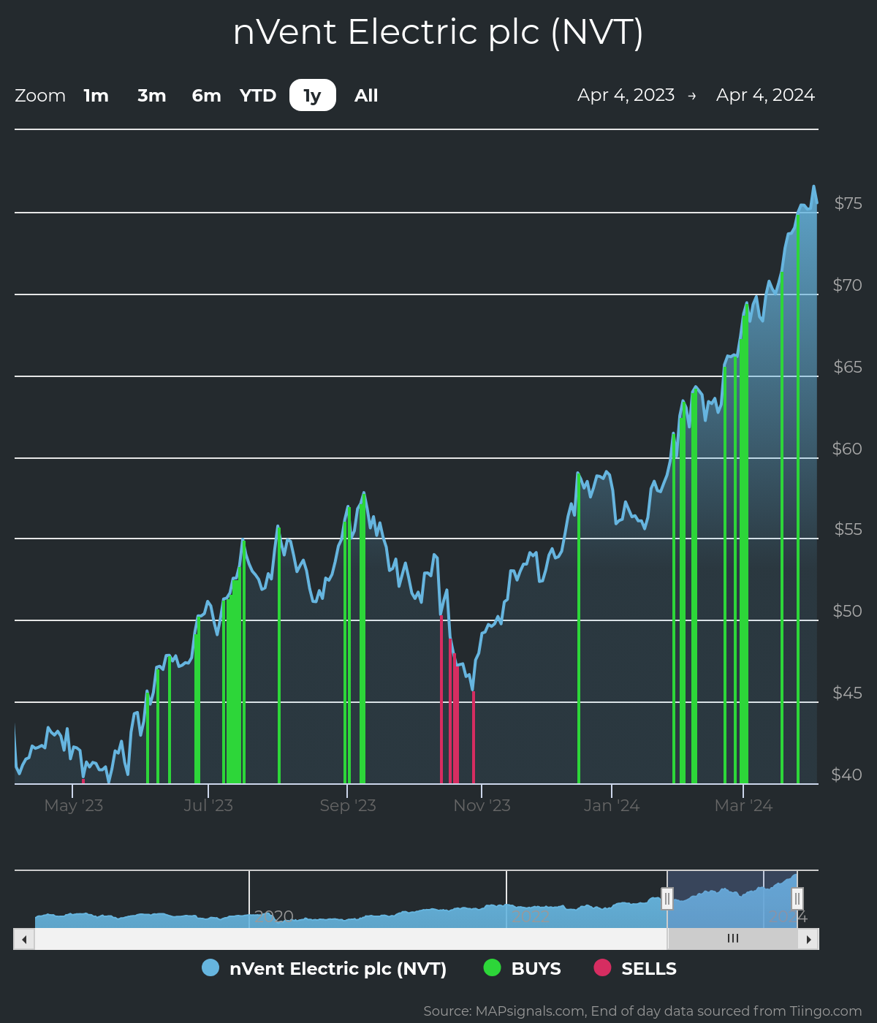Switch to 6m zoom range
This screenshot has height=1023, width=877.
click(x=206, y=96)
